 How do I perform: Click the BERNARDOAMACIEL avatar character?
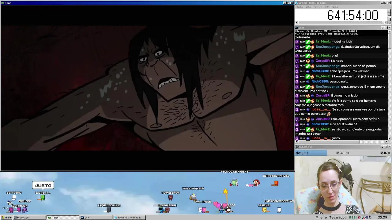tap(276, 183)
